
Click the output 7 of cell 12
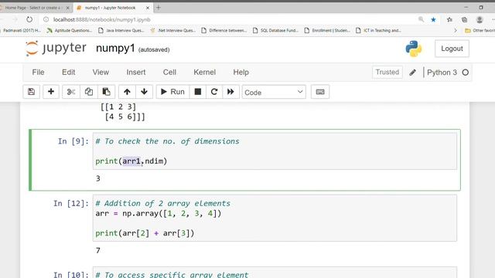pos(98,250)
